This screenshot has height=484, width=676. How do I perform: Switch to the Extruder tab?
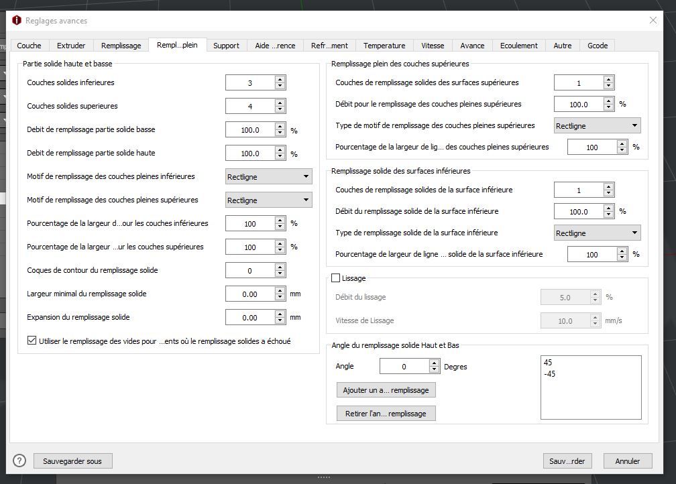tap(71, 46)
